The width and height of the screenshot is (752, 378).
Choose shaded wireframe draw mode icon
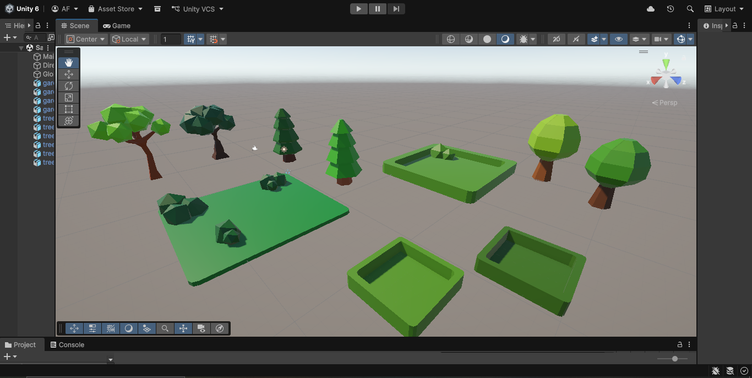point(469,39)
